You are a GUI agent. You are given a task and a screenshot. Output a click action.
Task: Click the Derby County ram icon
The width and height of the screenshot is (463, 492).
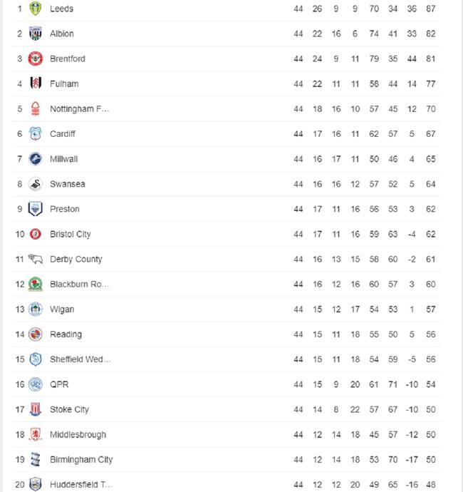click(36, 259)
